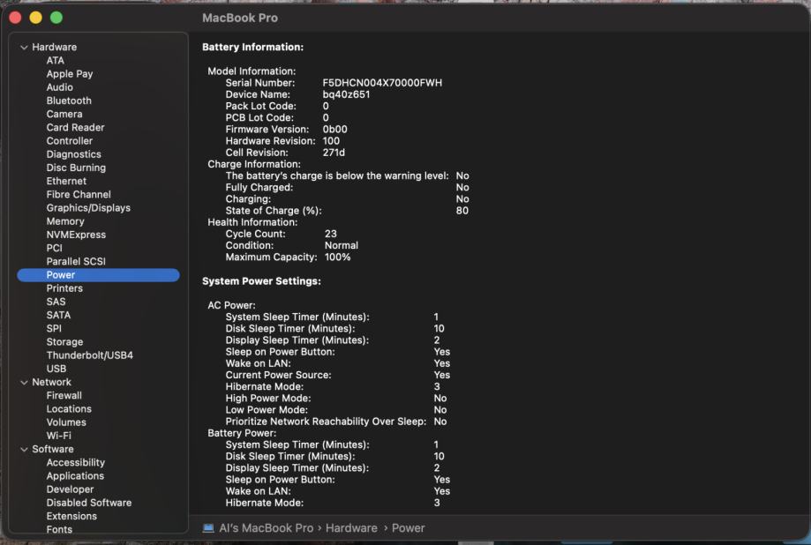Select Extensions under Software
Image resolution: width=811 pixels, height=545 pixels.
point(71,517)
